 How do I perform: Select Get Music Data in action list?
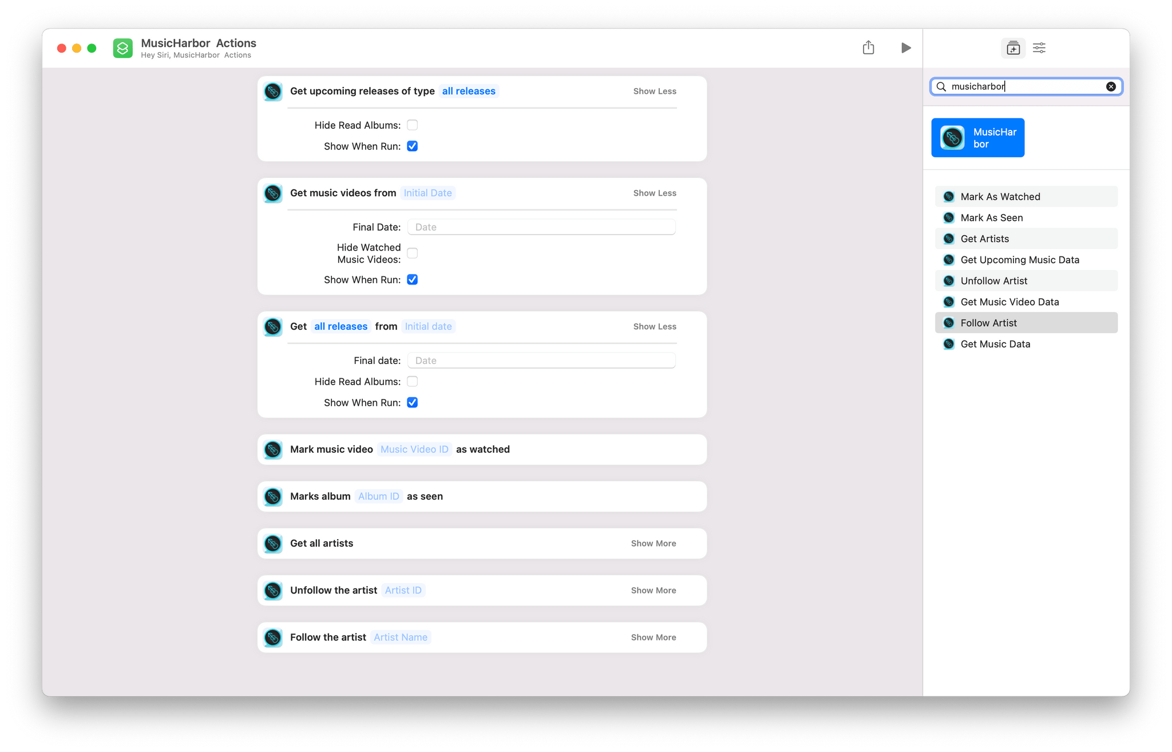1026,344
